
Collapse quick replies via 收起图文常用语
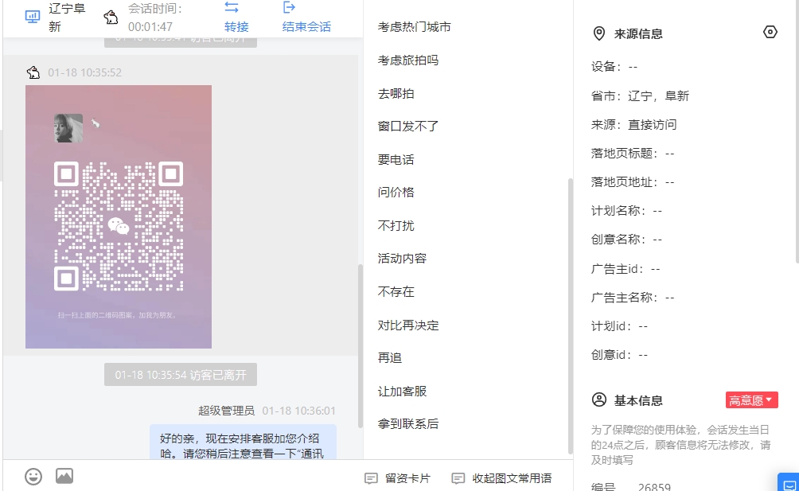coord(501,478)
